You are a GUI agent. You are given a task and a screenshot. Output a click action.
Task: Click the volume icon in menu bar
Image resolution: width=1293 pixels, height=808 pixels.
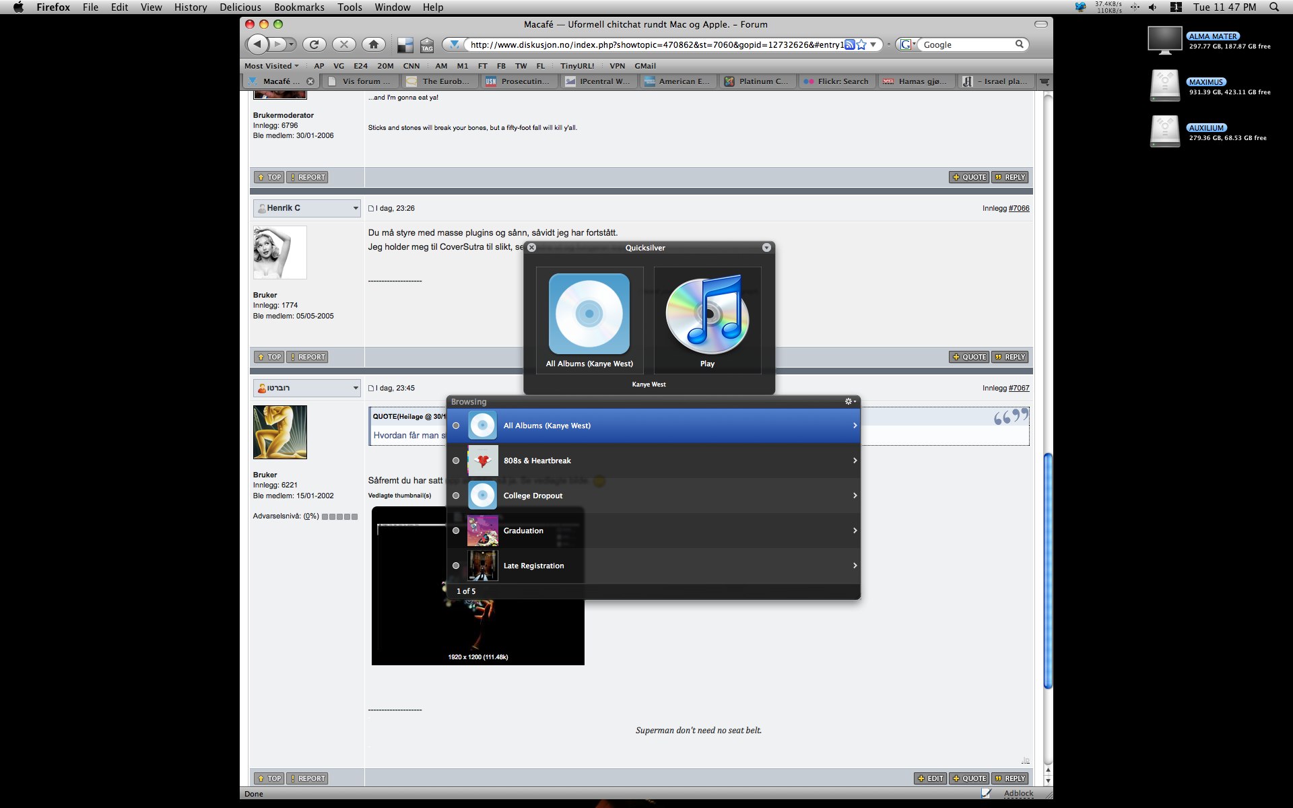coord(1153,7)
